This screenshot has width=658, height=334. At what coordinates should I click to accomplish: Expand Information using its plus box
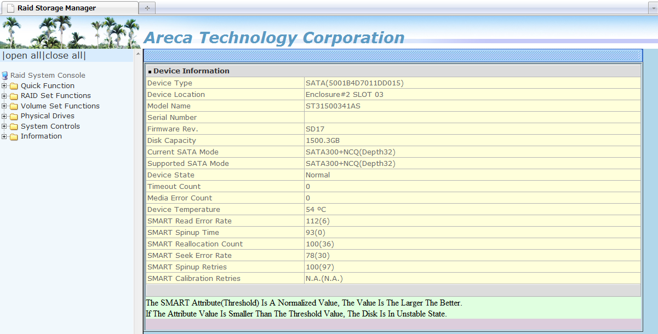(4, 136)
